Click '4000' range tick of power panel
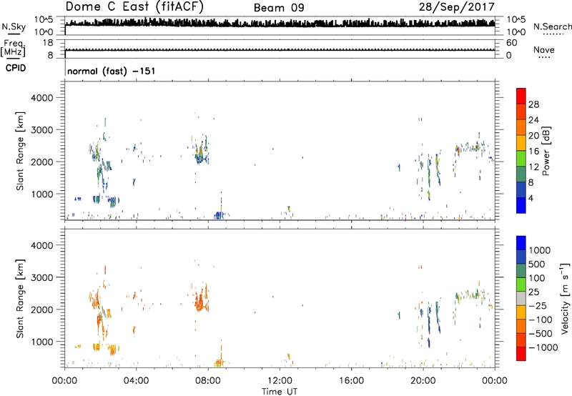This screenshot has height=396, width=572. 41,98
